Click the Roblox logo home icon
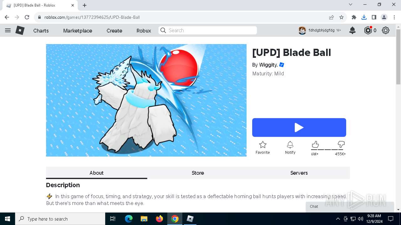Viewport: 401px width, 225px height. (x=20, y=30)
